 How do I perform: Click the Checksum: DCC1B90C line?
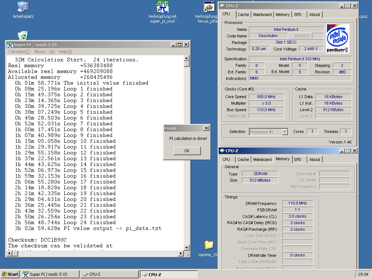click(x=37, y=240)
